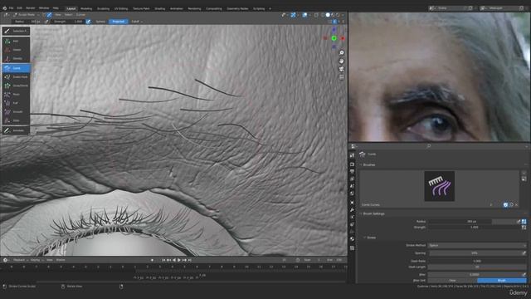Image resolution: width=531 pixels, height=299 pixels.
Task: Open the File menu
Action: tap(11, 8)
